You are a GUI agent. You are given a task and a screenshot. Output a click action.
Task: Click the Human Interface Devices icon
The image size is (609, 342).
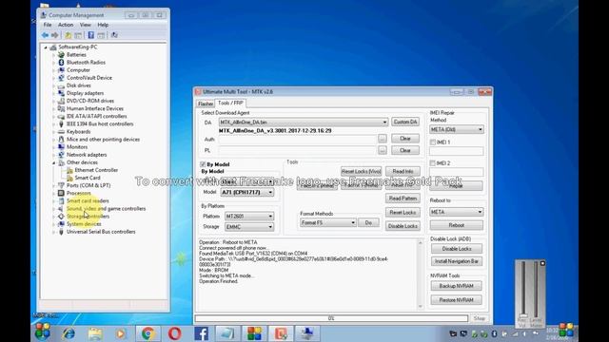tap(61, 108)
